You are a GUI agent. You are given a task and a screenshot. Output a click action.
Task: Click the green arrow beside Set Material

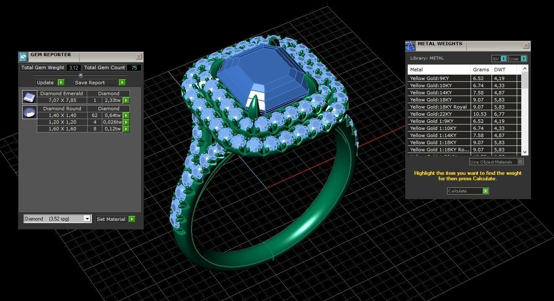pos(132,219)
